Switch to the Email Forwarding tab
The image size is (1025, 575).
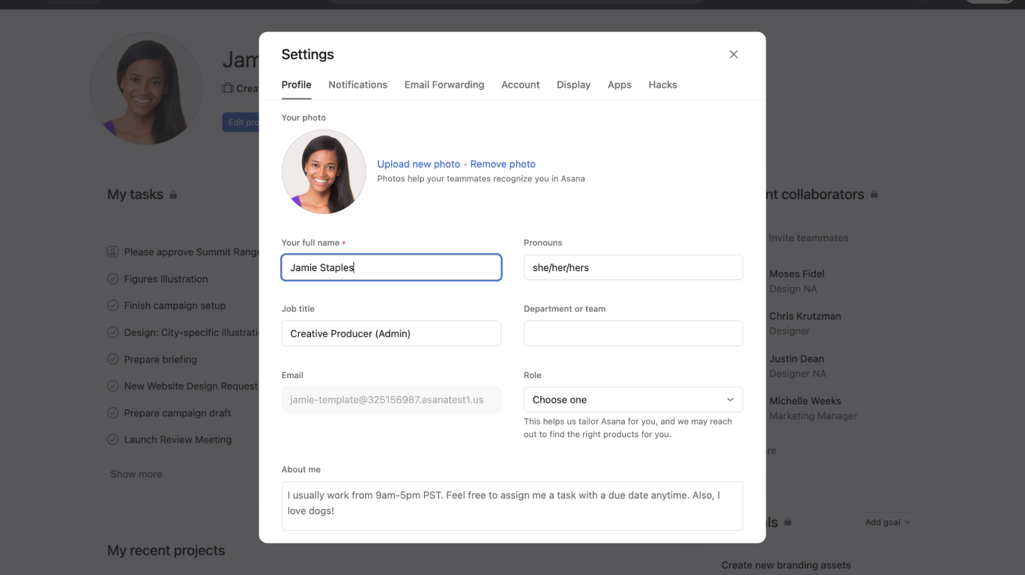pos(444,85)
